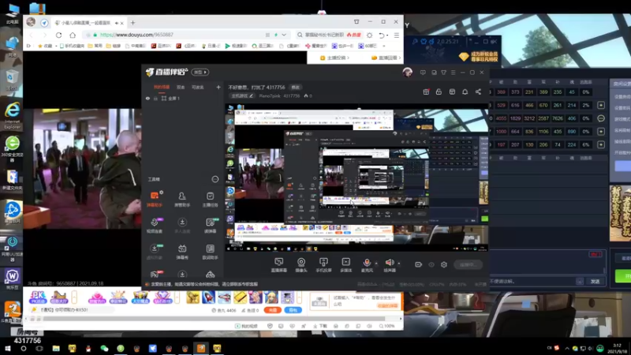Open the 读弹幕 tool icon
The width and height of the screenshot is (631, 355).
210,226
